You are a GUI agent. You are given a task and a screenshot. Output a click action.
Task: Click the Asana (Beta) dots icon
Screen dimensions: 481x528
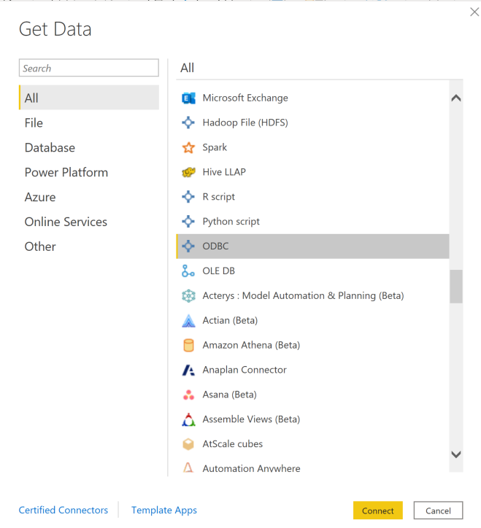pyautogui.click(x=188, y=395)
